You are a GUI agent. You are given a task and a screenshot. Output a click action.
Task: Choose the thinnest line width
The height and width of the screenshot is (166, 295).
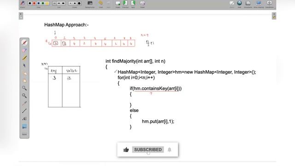click(x=54, y=3)
